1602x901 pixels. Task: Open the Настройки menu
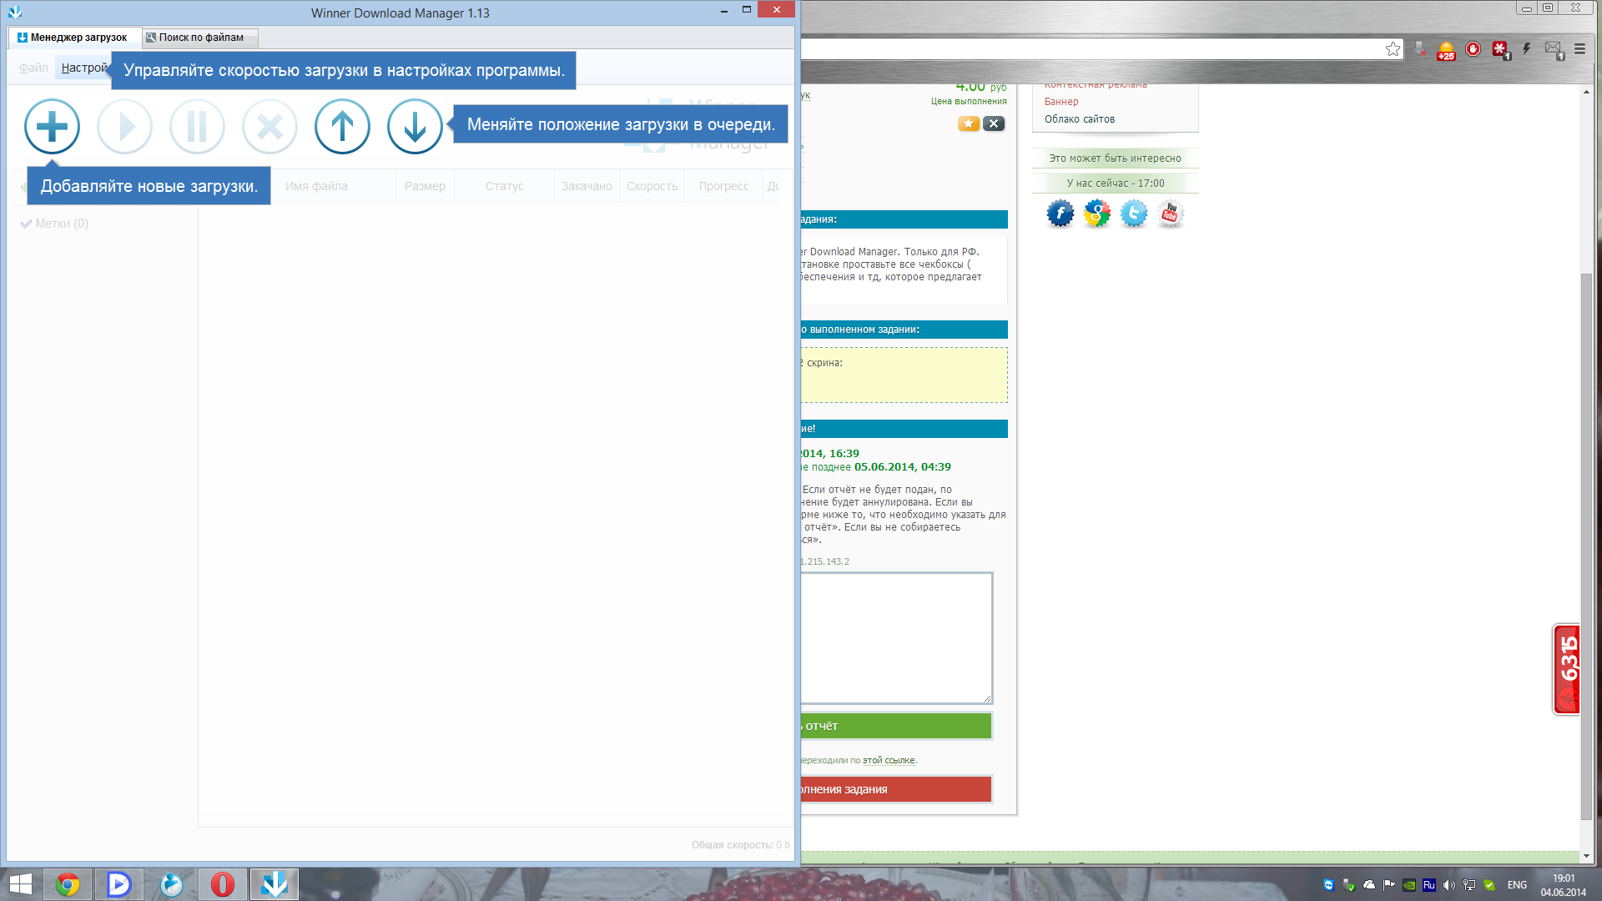pos(83,68)
